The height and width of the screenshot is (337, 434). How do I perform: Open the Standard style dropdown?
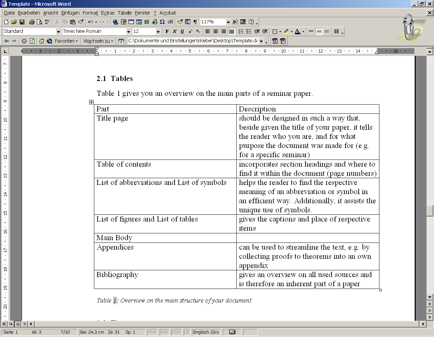click(58, 31)
